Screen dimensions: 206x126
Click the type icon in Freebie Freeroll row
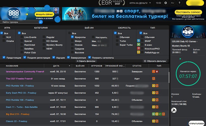(154, 78)
